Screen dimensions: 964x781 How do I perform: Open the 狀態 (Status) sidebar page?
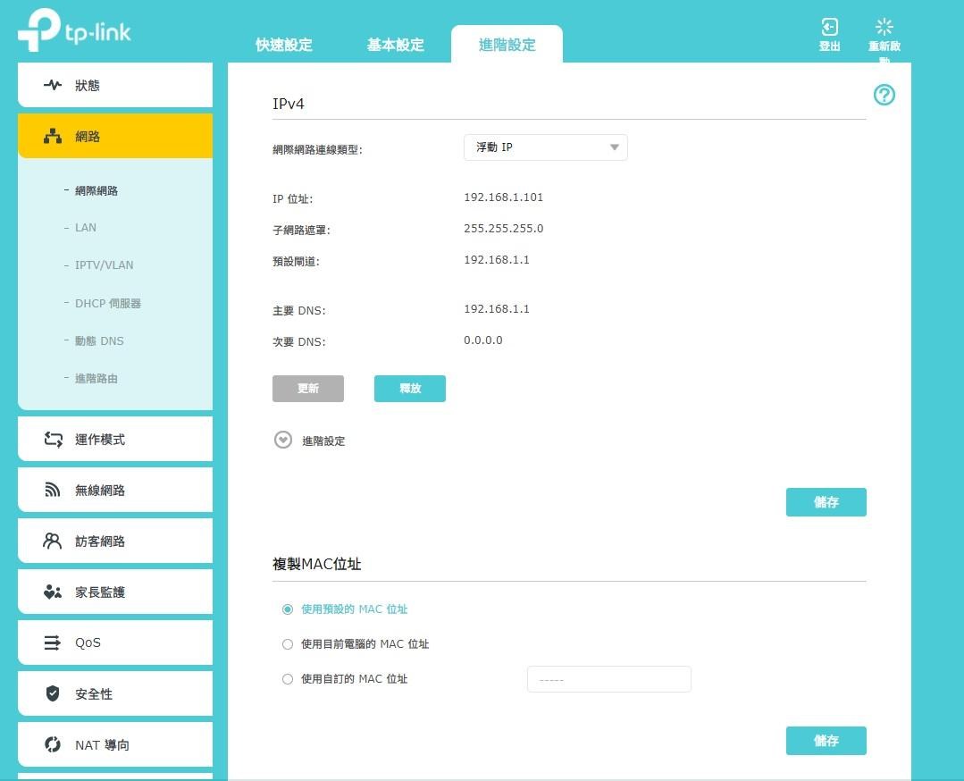[x=87, y=85]
